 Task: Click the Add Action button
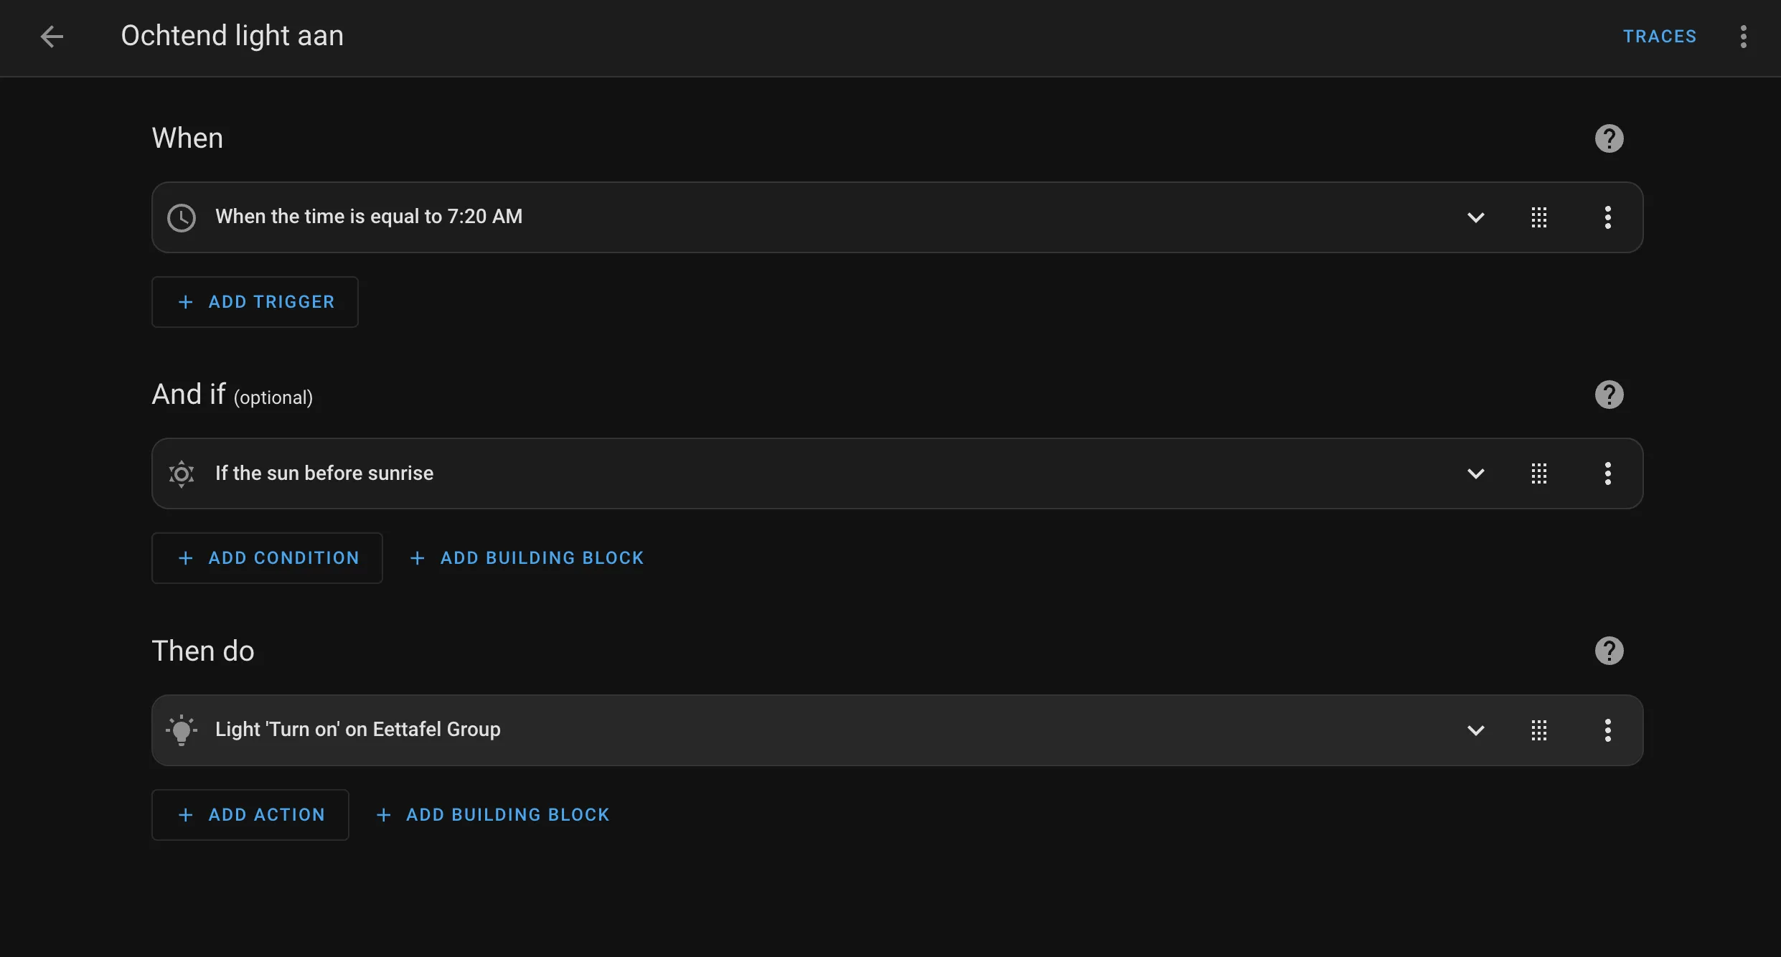click(x=250, y=815)
